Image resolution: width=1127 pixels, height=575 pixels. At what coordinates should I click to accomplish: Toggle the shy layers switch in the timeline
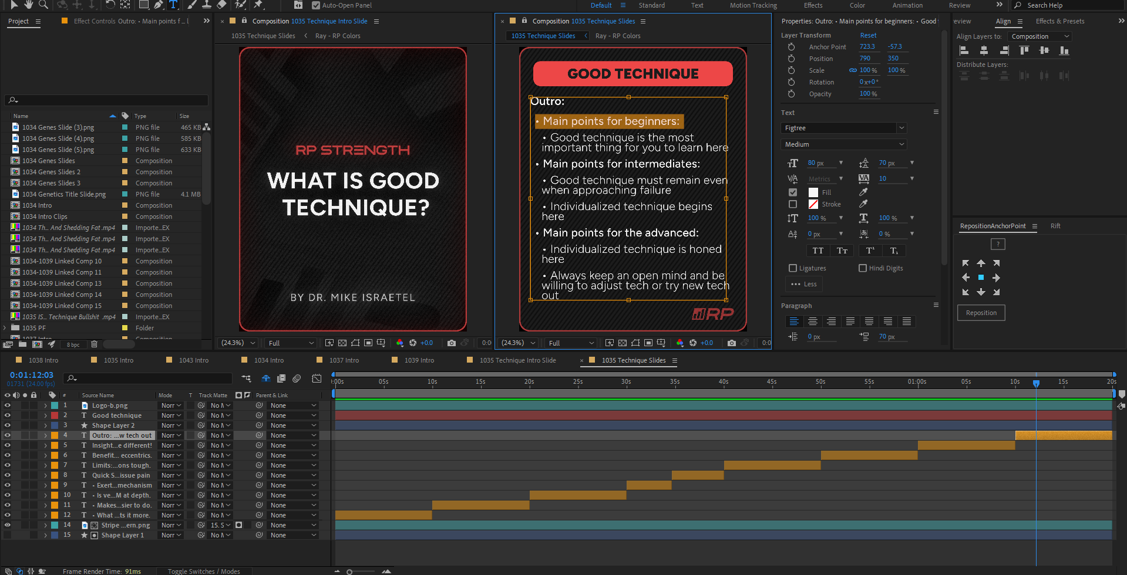(x=265, y=378)
